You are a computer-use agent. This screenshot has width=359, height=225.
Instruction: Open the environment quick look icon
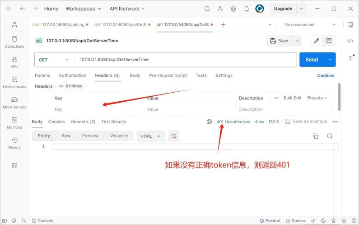[x=350, y=25]
